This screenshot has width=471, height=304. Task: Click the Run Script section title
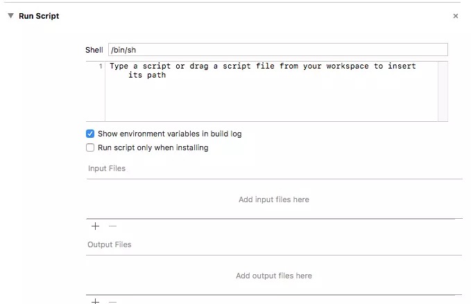click(39, 16)
